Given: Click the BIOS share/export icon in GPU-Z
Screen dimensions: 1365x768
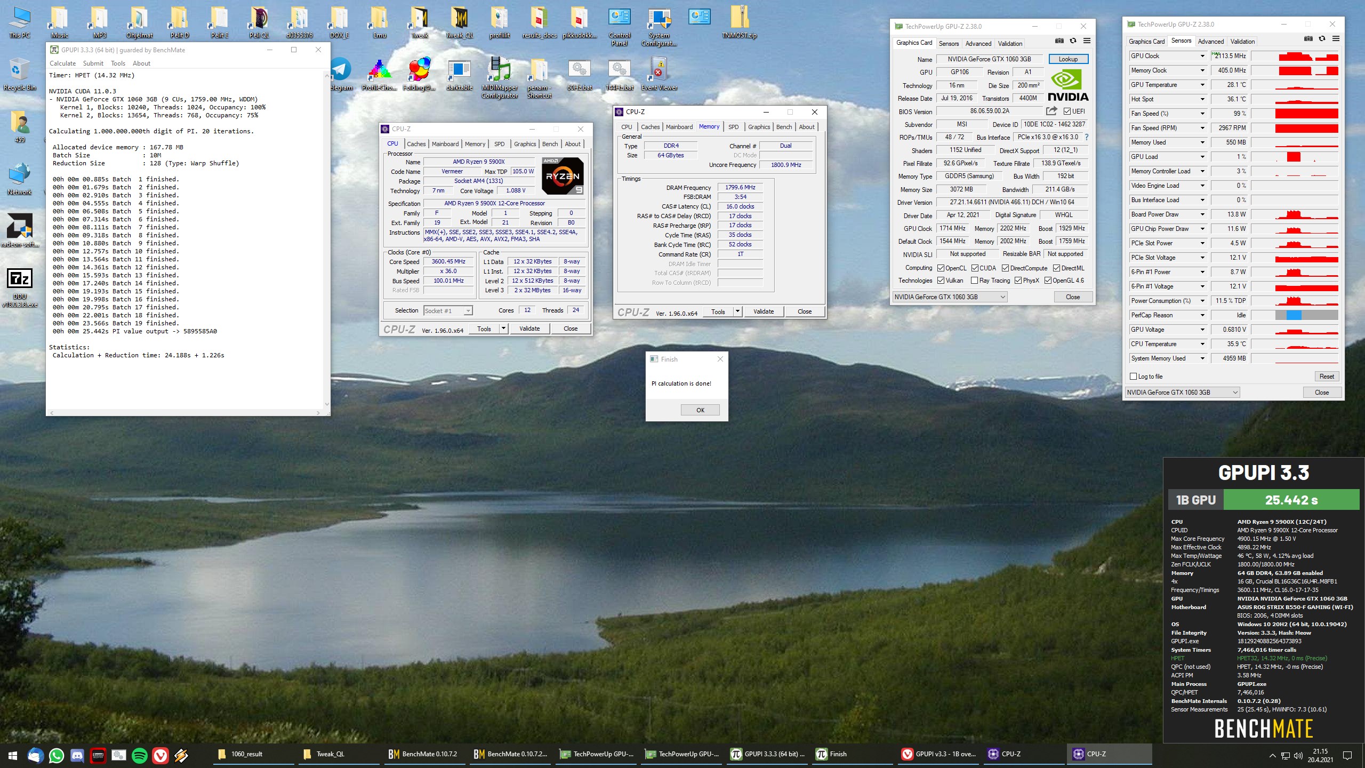Looking at the screenshot, I should [1051, 111].
